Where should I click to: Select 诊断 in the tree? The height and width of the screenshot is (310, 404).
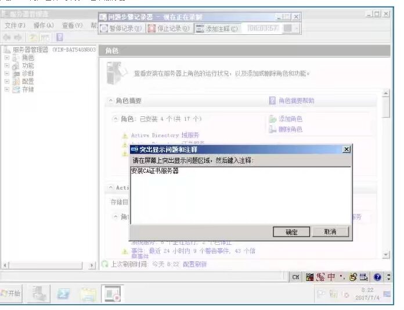pos(28,73)
